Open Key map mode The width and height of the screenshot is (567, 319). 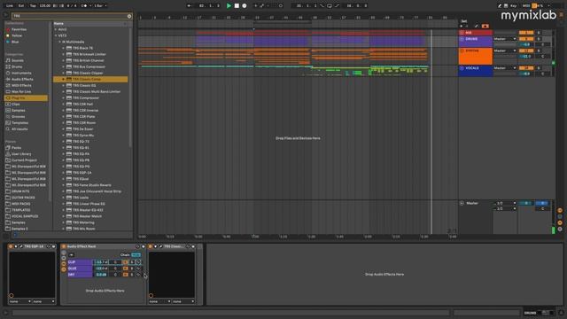click(x=514, y=6)
